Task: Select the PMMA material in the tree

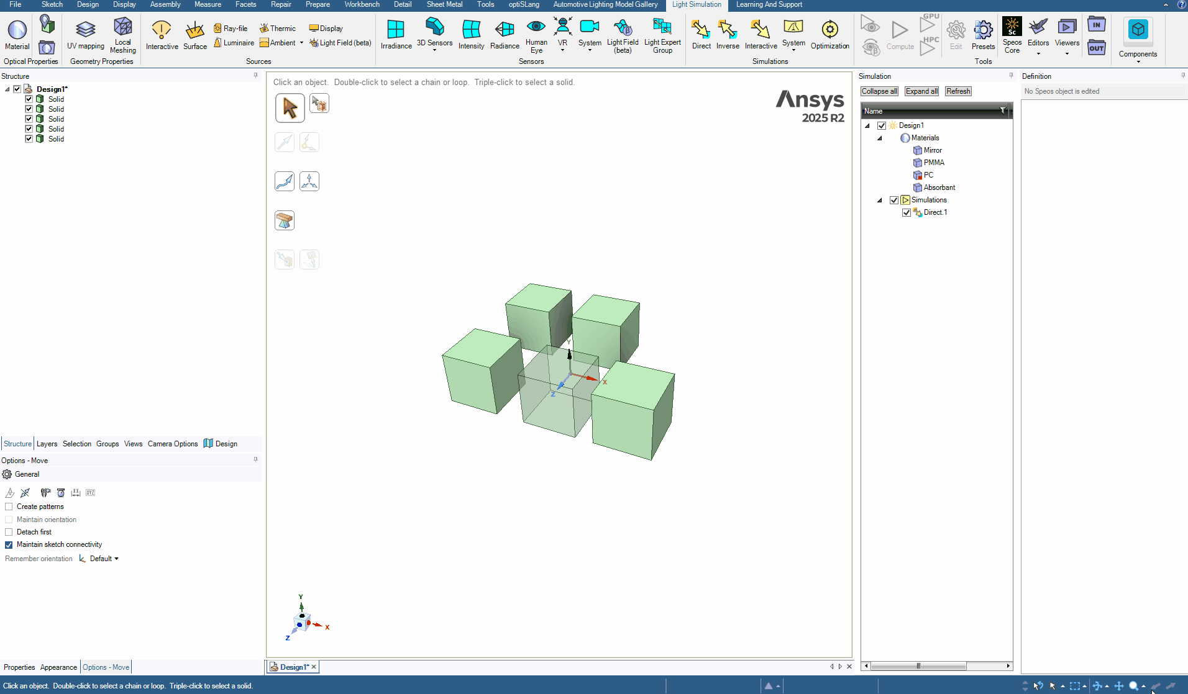Action: (933, 163)
